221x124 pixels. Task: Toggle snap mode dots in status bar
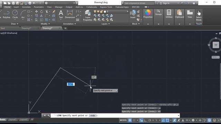click(x=134, y=120)
